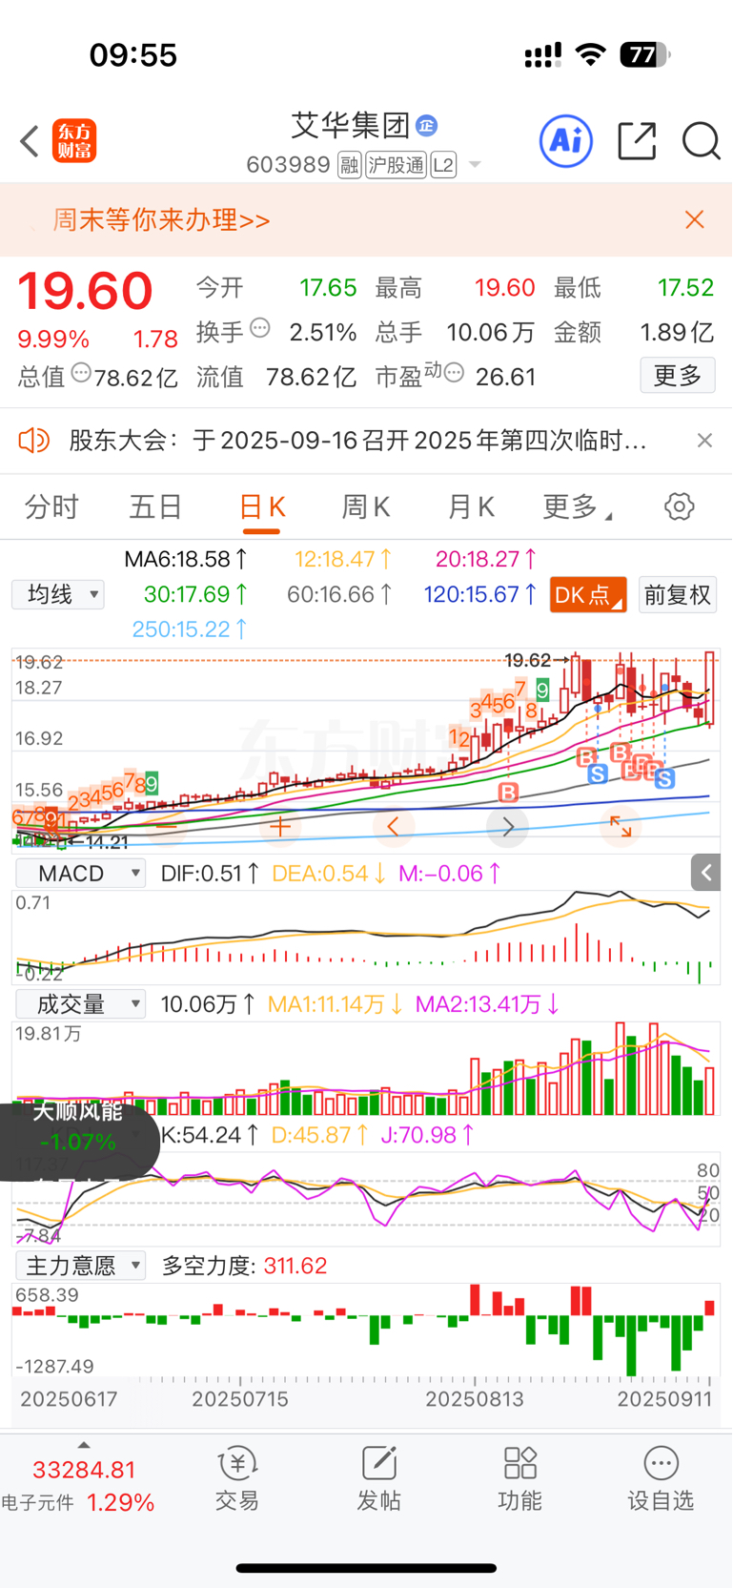The image size is (733, 1588).
Task: Tap the announcement speaker icon
Action: (x=34, y=441)
